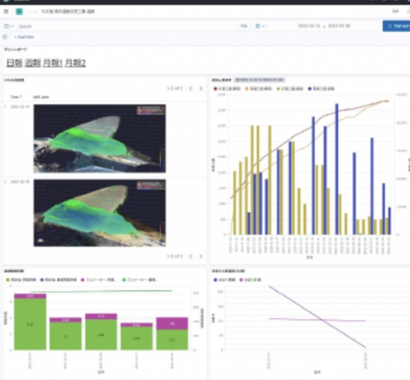Click the KQL language switcher

pyautogui.click(x=244, y=26)
